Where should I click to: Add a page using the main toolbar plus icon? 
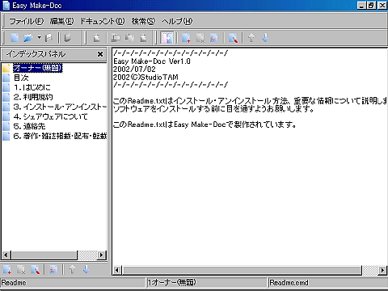pos(186,38)
